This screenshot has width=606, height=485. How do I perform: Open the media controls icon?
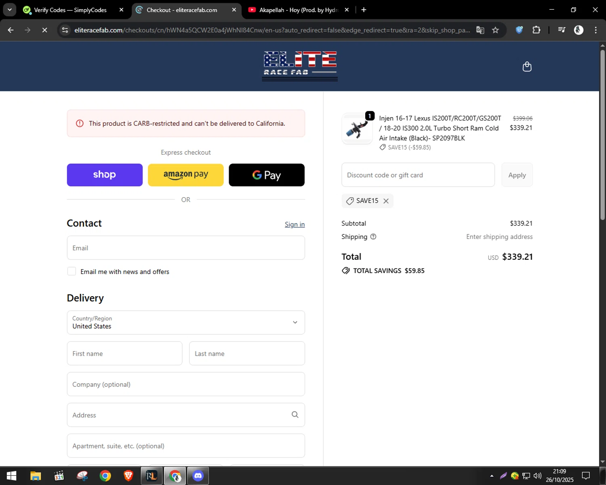(x=562, y=30)
